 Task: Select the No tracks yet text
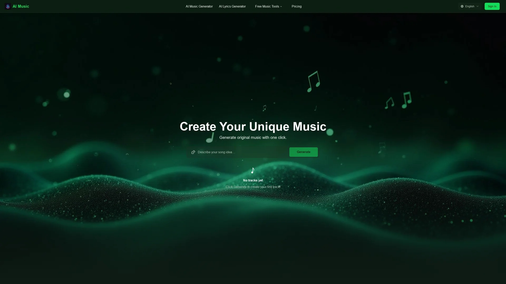pos(253,180)
